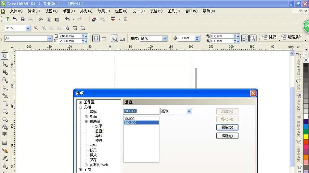Expand the 工作区 tree node
309x173 pixels.
(x=80, y=102)
